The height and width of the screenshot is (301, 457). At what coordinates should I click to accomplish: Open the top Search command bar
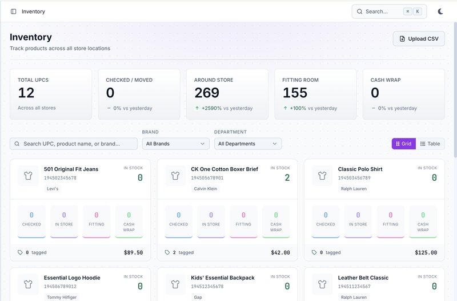pos(389,11)
